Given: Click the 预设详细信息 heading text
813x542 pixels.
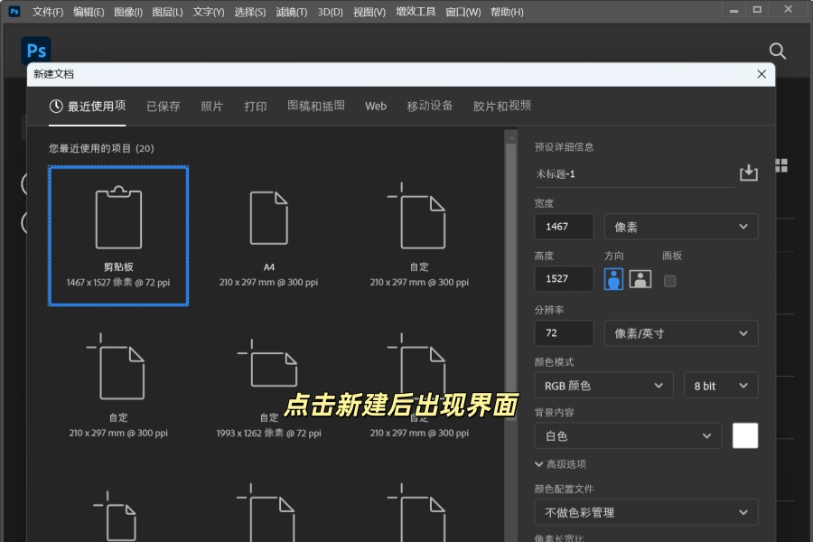Looking at the screenshot, I should click(564, 147).
